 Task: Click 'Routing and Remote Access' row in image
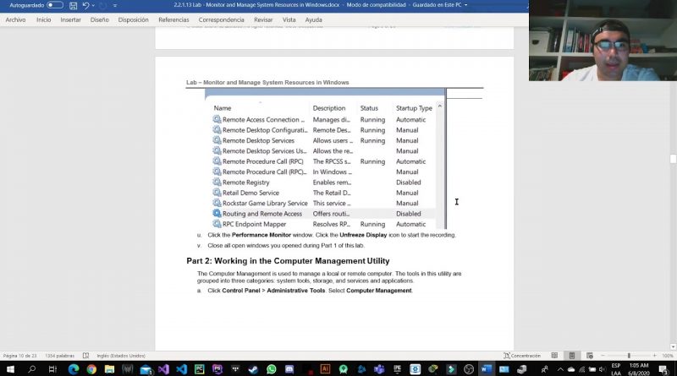[324, 214]
